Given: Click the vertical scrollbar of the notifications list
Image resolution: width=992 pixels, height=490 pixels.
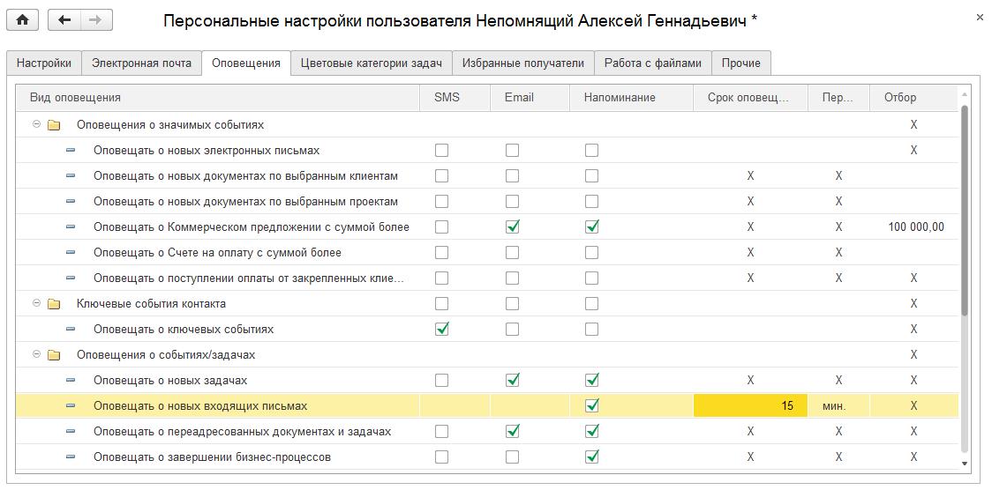Looking at the screenshot, I should pyautogui.click(x=964, y=212).
